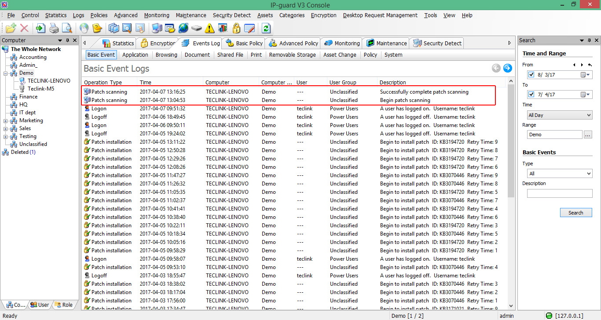
Task: Click the grey previous page arrow
Action: (x=496, y=68)
